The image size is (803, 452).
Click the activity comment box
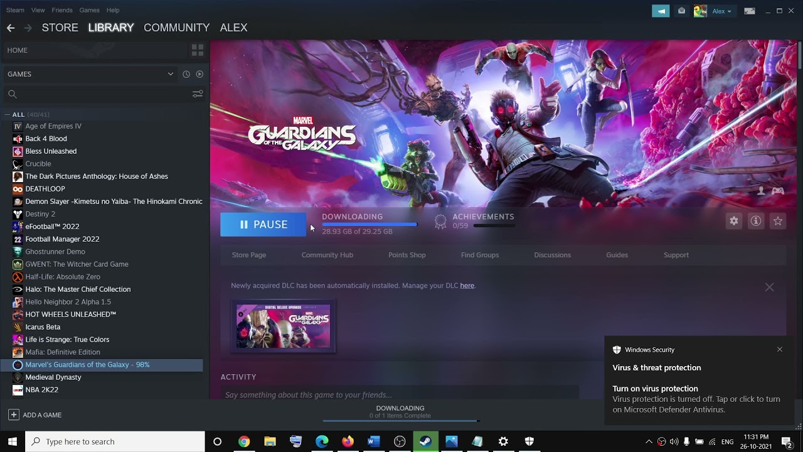click(399, 395)
